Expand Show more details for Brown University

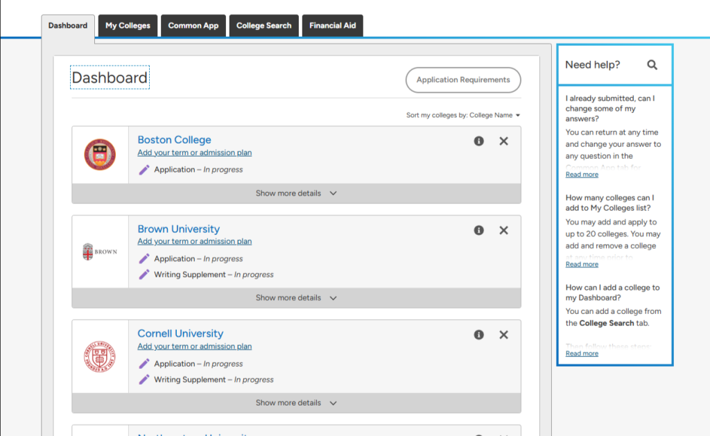coord(296,298)
